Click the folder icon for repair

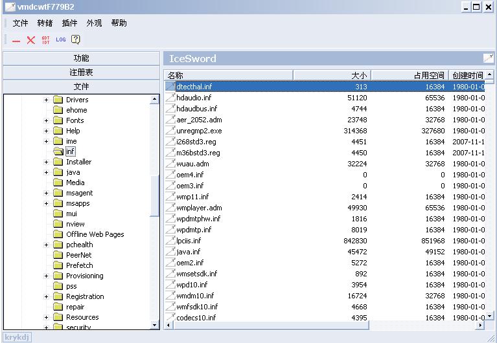(x=58, y=307)
